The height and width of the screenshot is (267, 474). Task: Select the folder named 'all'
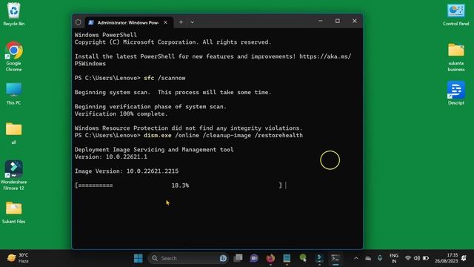pyautogui.click(x=13, y=133)
